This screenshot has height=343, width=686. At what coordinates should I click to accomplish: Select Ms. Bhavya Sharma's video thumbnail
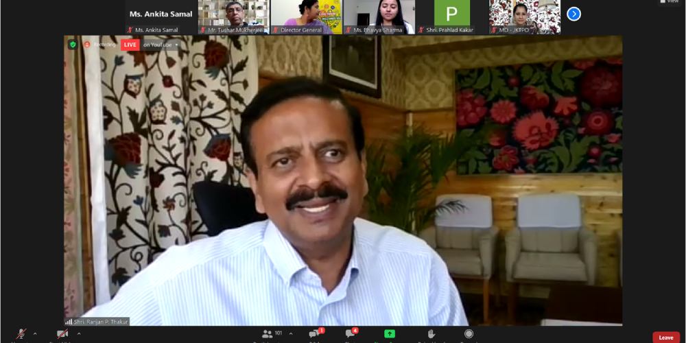[x=379, y=17]
